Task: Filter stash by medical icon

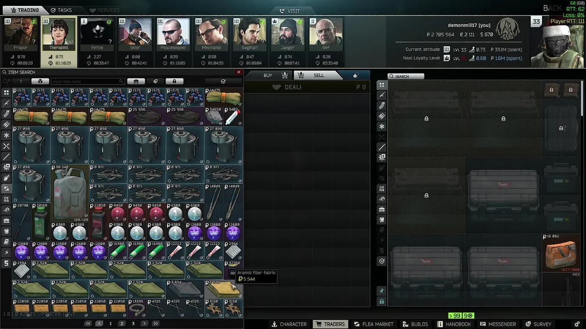Action: (x=382, y=157)
